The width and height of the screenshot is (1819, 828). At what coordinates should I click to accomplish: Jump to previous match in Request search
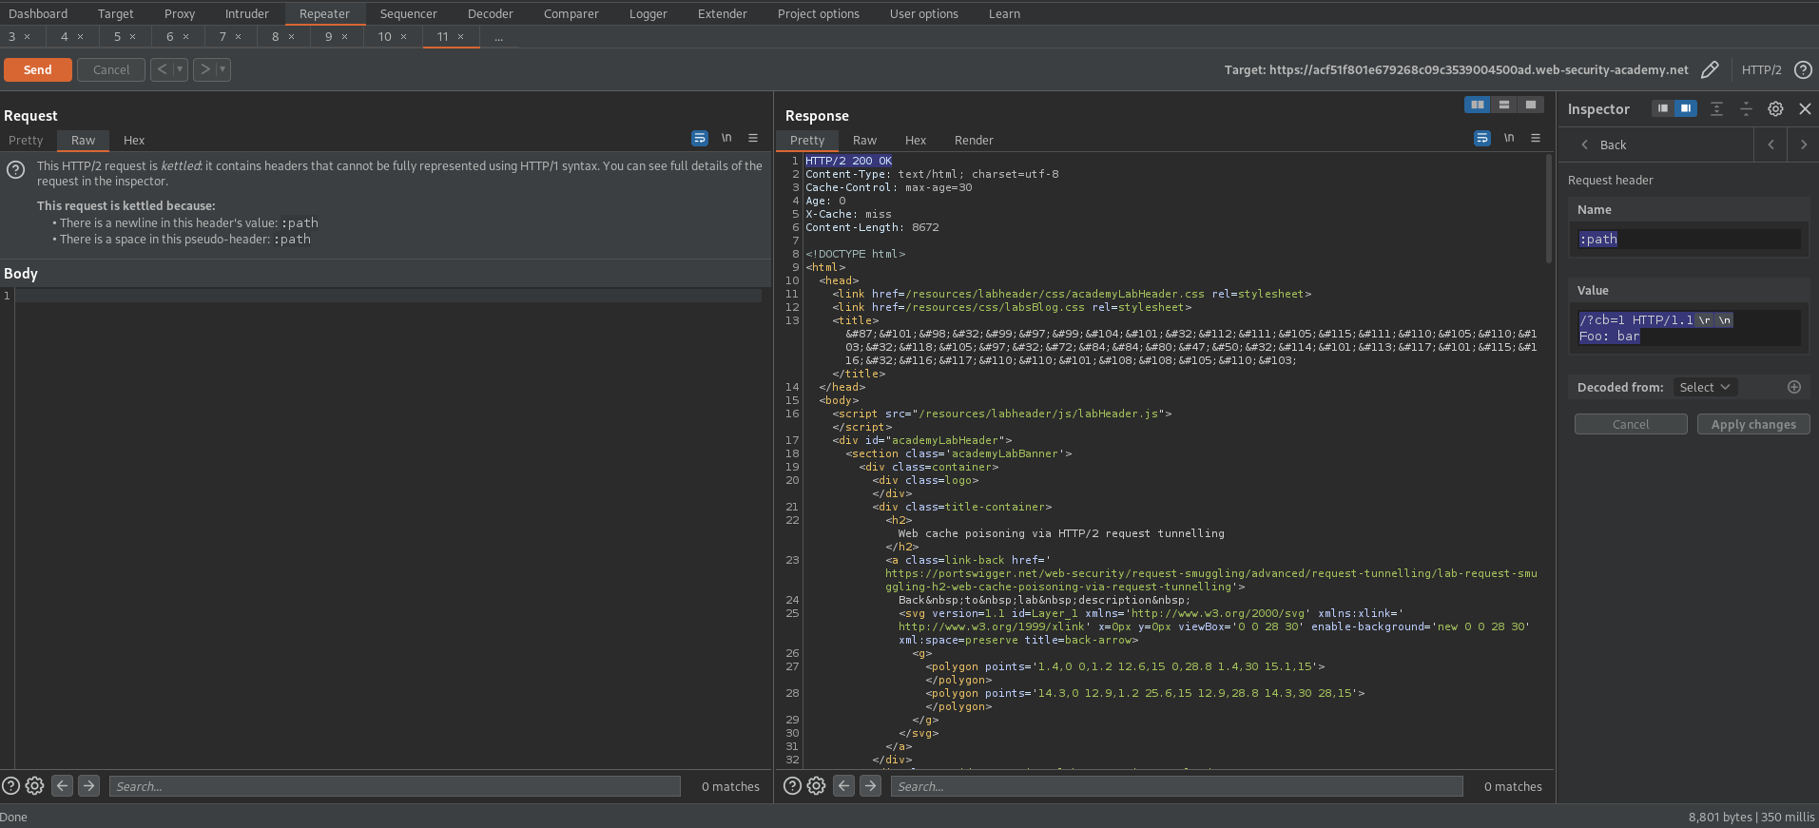pos(63,785)
